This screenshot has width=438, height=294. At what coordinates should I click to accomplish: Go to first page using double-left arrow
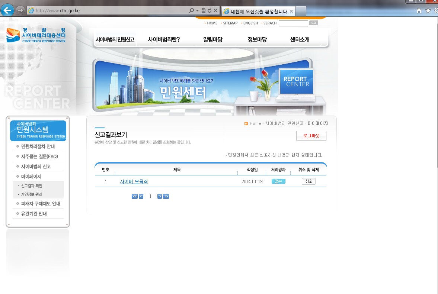coord(135,196)
